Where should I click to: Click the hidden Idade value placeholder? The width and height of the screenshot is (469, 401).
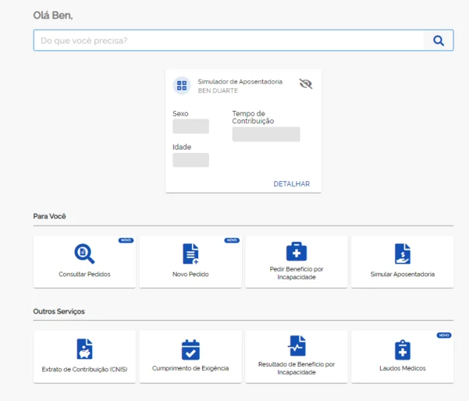coord(191,160)
